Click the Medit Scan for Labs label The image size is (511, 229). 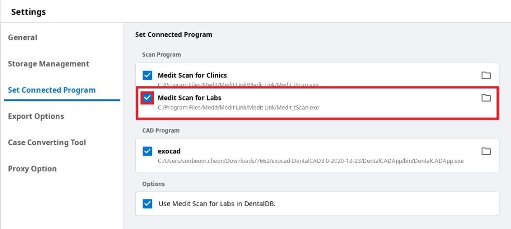coord(189,98)
